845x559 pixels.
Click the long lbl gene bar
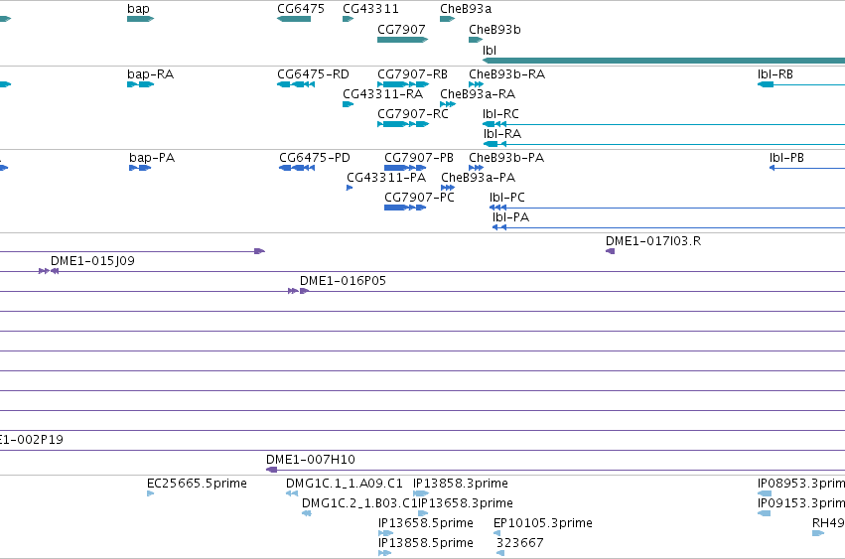(x=663, y=61)
